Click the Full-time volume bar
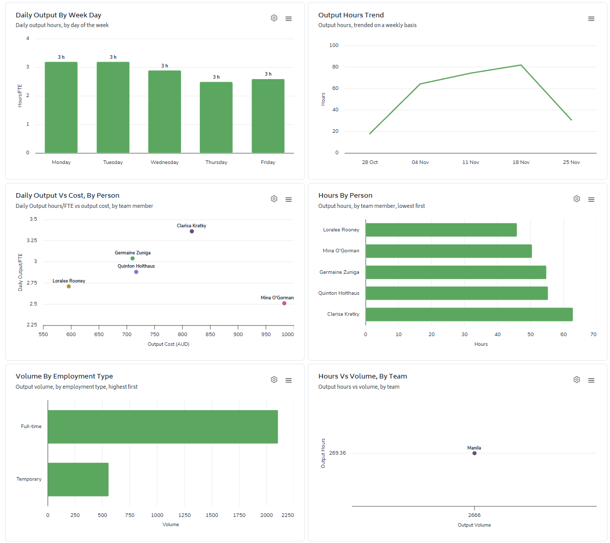The image size is (610, 543). tap(163, 427)
